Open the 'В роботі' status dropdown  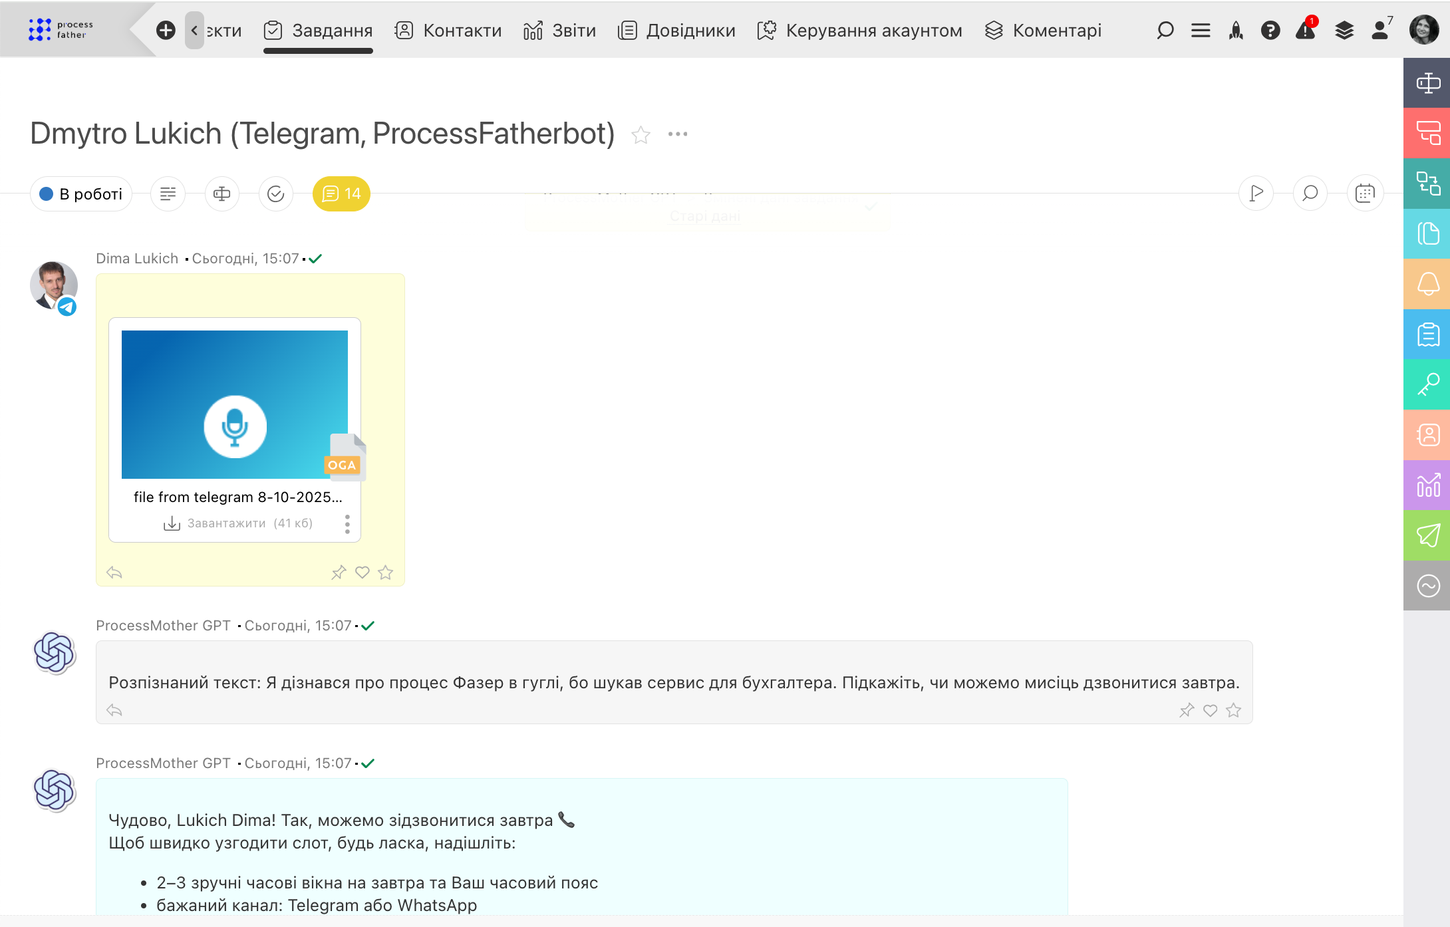coord(81,194)
